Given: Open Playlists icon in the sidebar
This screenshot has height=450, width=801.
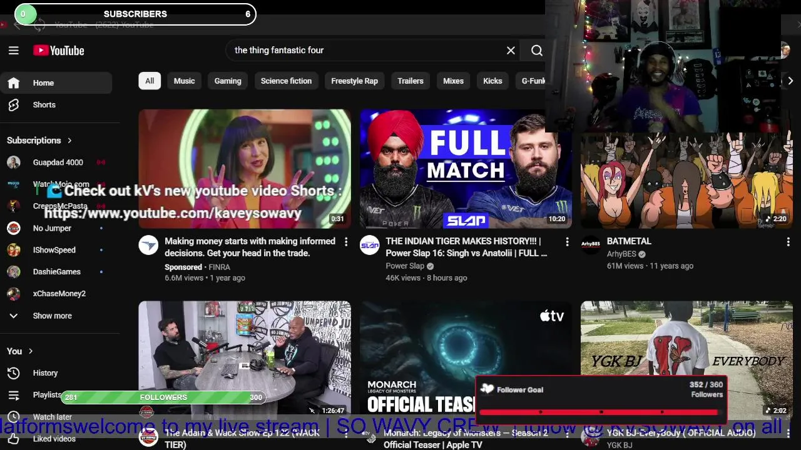Looking at the screenshot, I should [x=14, y=395].
